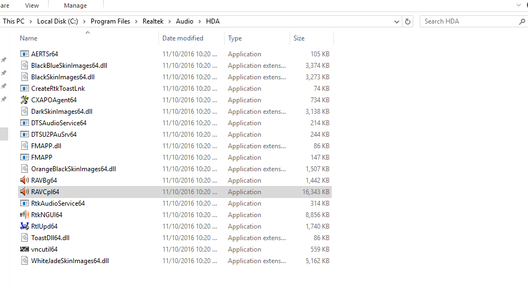Click the 8,856 KB size value
528x291 pixels.
pyautogui.click(x=318, y=214)
